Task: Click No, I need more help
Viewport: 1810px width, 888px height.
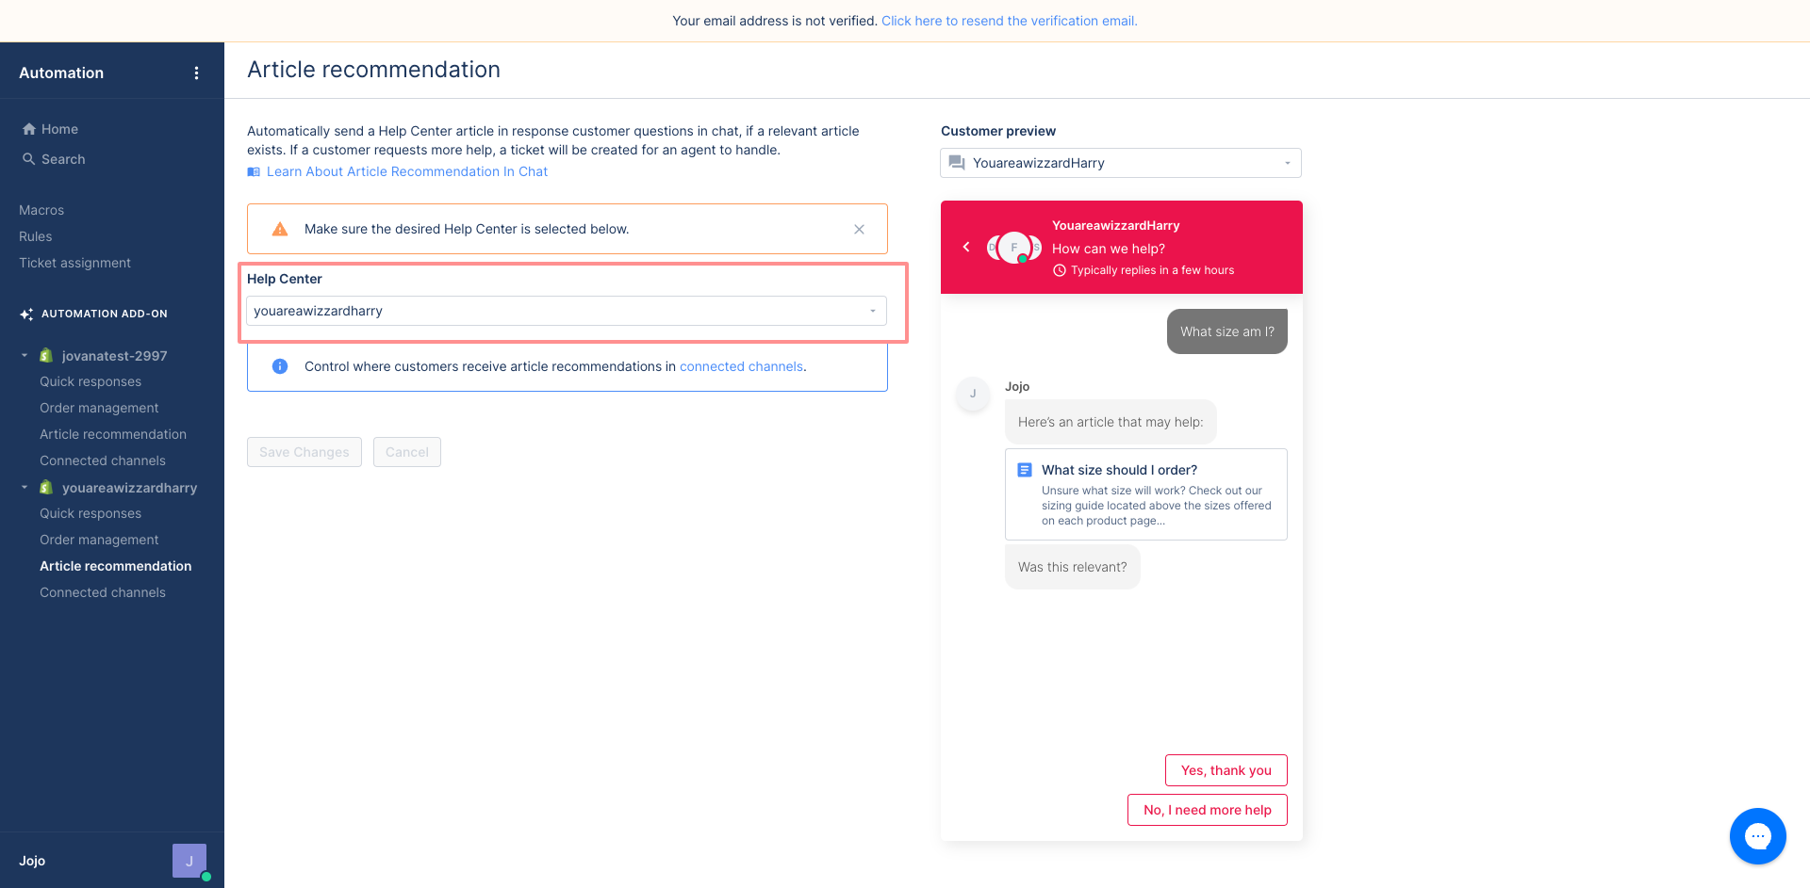Action: coord(1207,810)
